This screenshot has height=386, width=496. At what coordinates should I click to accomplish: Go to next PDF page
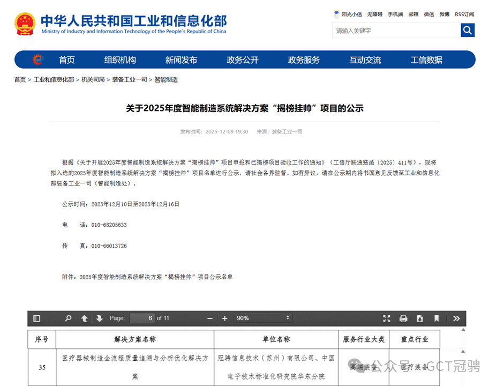click(99, 318)
